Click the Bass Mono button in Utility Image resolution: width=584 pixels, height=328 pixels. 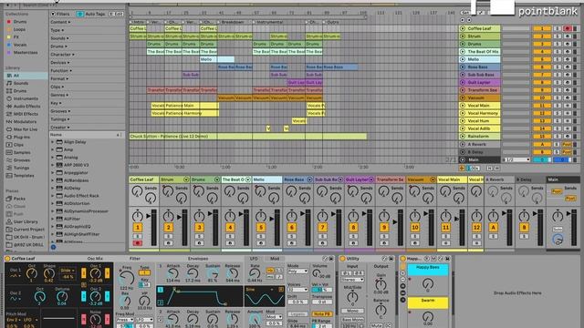coord(352,319)
